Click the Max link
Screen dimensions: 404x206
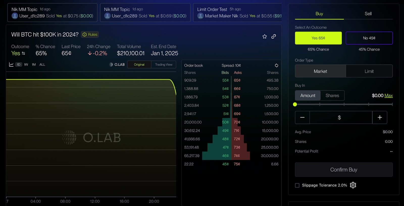[x=389, y=95]
